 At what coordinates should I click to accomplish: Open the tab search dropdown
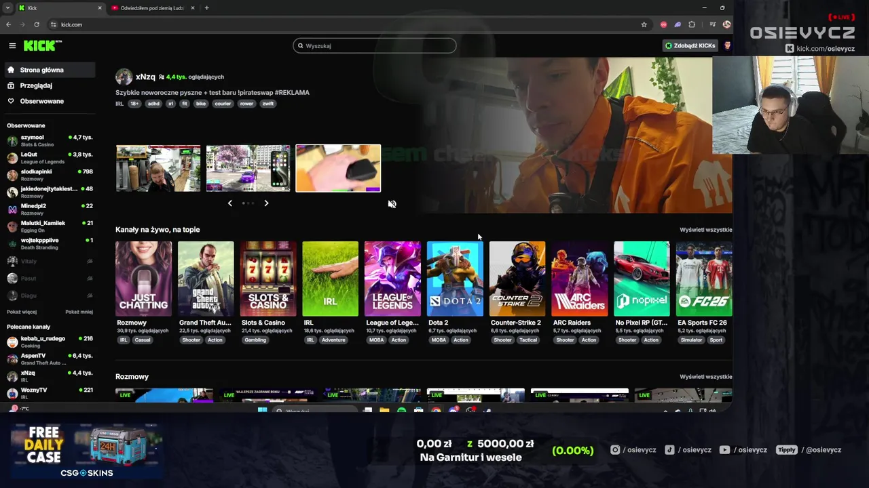coord(8,8)
